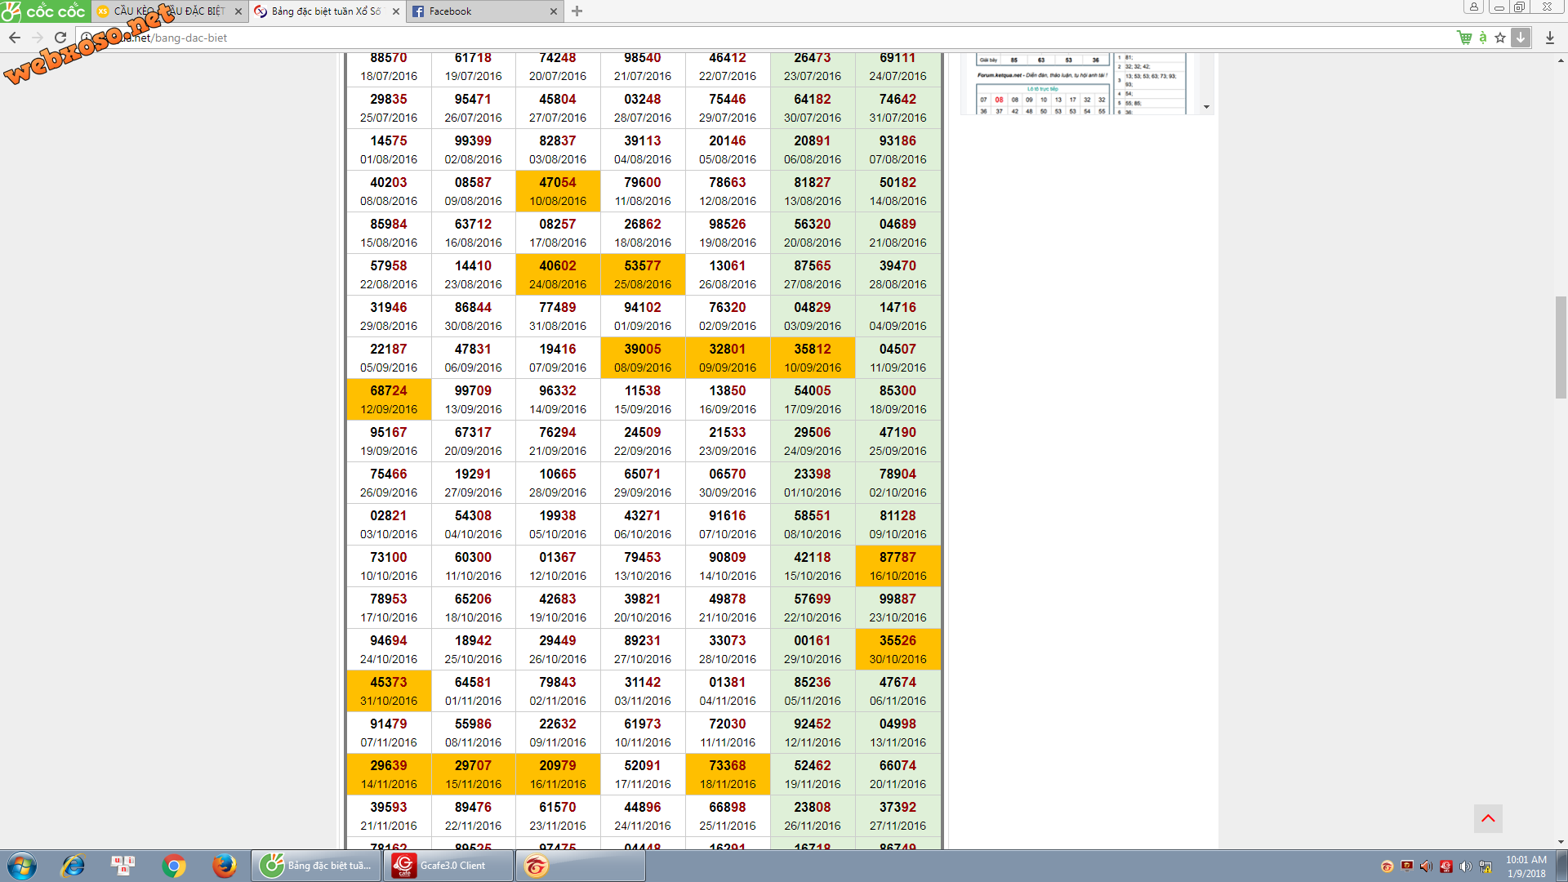
Task: Expand sidebar widget dropdown arrow
Action: [x=1206, y=107]
